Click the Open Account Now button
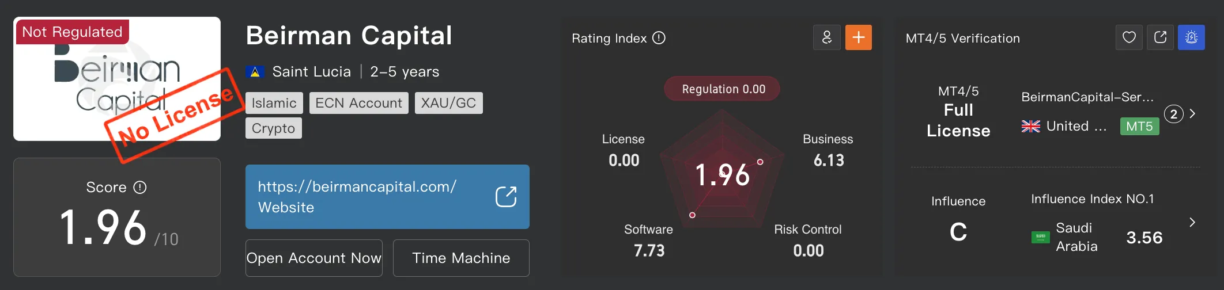1224x290 pixels. (314, 258)
